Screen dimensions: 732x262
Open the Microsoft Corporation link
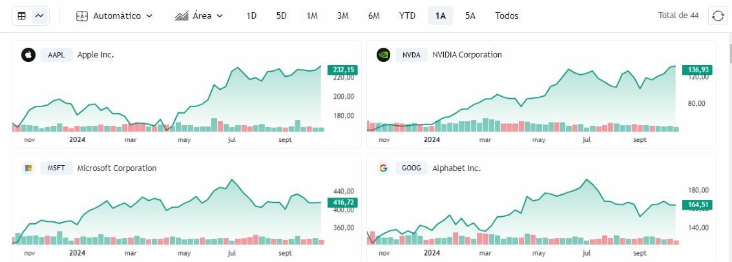[x=117, y=168]
